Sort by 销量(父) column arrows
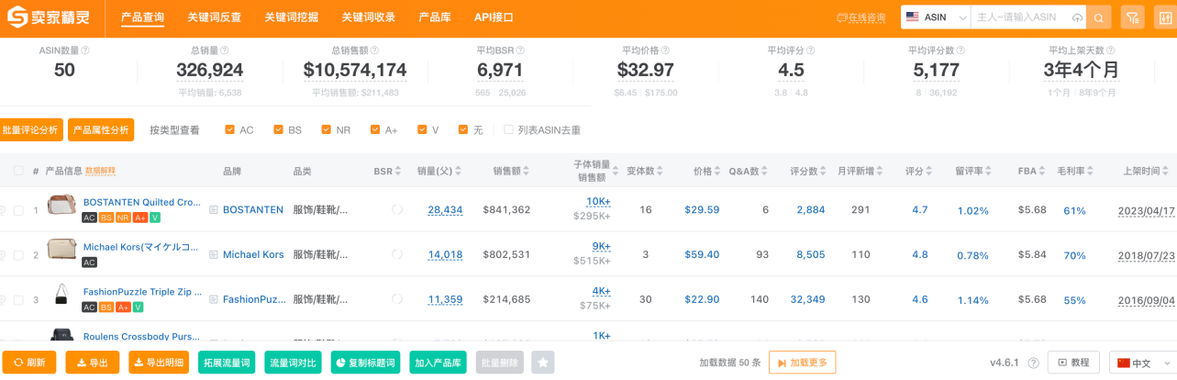Screen dimensions: 1177x380 tap(458, 172)
